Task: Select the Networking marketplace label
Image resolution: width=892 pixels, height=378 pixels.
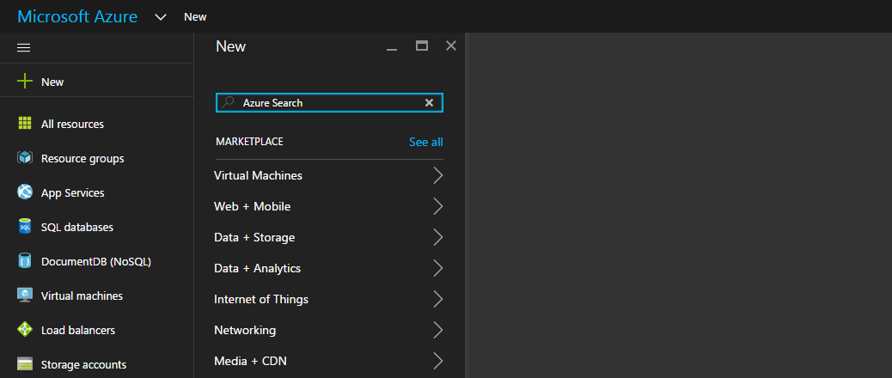Action: (245, 330)
